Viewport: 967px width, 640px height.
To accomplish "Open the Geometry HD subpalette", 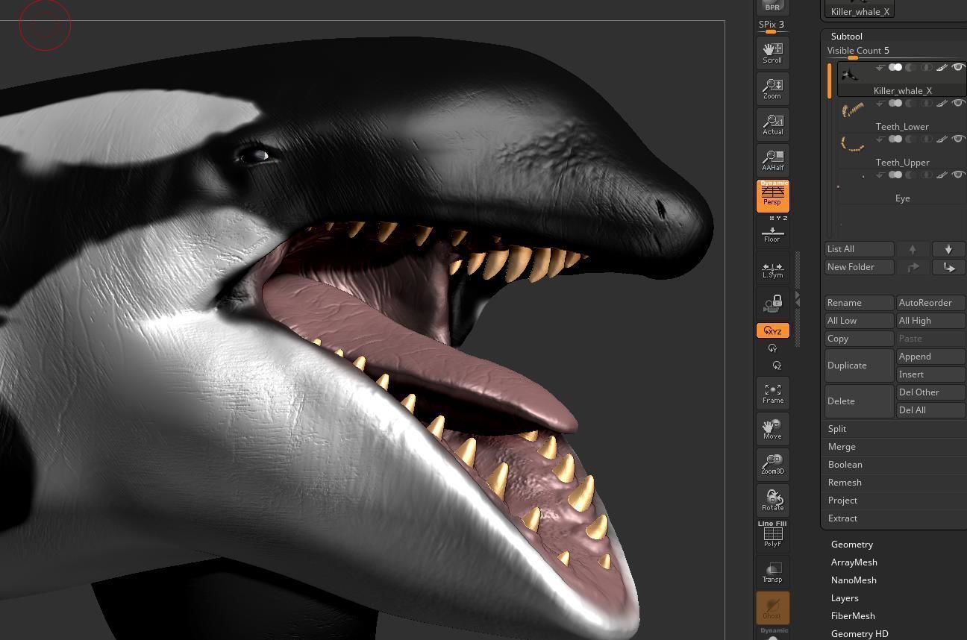I will coord(860,634).
